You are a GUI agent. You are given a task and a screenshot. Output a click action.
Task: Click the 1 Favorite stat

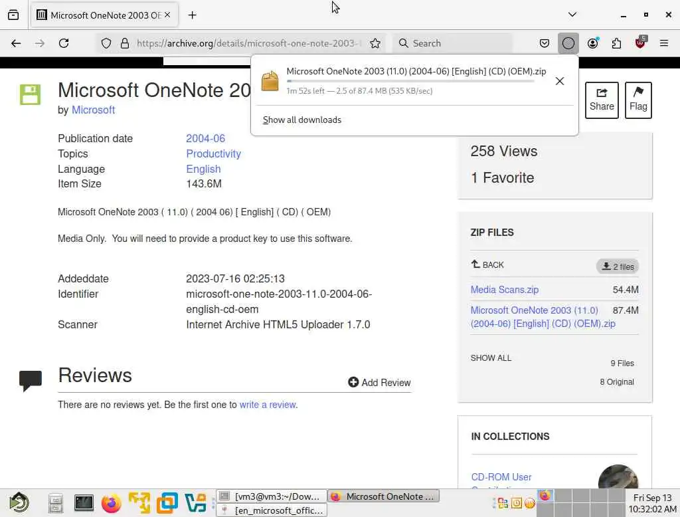[502, 177]
